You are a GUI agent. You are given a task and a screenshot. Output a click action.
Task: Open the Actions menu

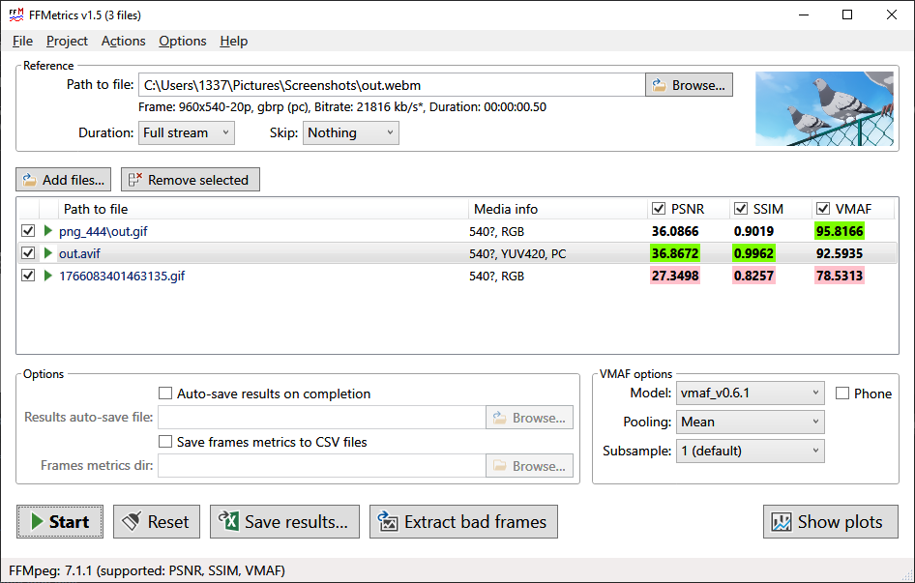123,41
